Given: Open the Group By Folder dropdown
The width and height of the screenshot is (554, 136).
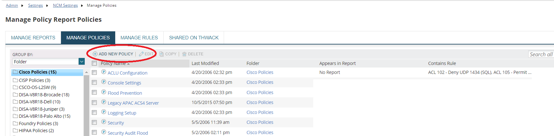Looking at the screenshot, I should (x=82, y=61).
